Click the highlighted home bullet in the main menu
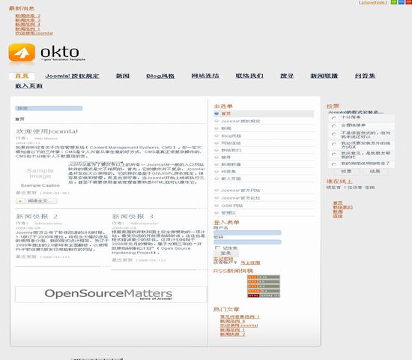This screenshot has width=412, height=360. tap(216, 114)
